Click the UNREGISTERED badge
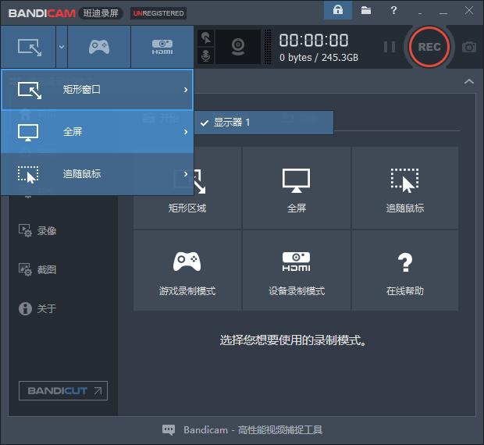Image resolution: width=484 pixels, height=445 pixels. 158,13
